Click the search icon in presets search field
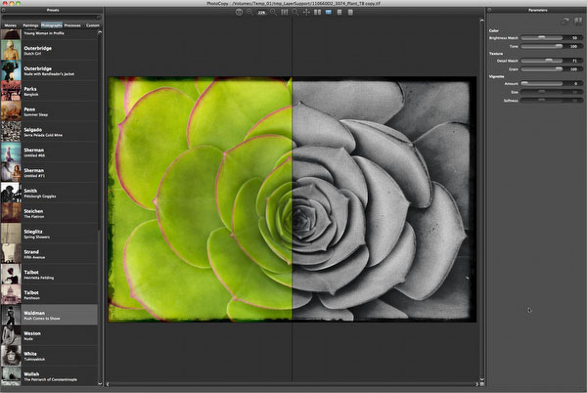 pyautogui.click(x=99, y=18)
